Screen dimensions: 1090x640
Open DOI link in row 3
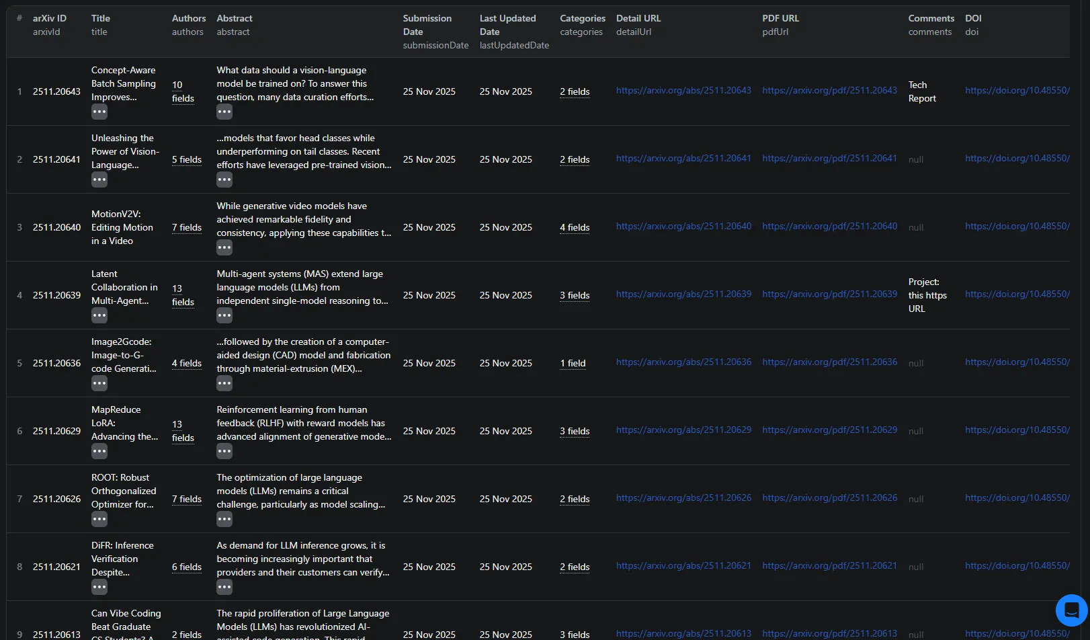pos(1017,226)
